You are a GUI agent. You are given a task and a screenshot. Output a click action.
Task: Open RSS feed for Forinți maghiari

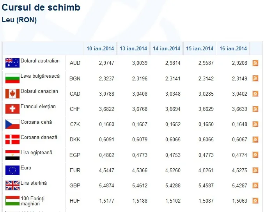(x=255, y=201)
